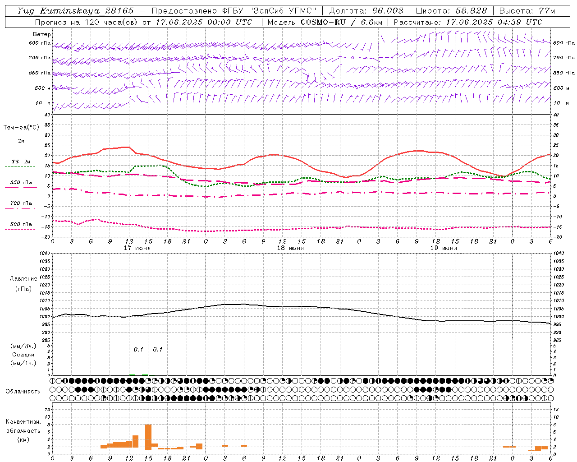
Task: Click the Модель COSMO-RU / 6.6км label
Action: click(x=325, y=22)
